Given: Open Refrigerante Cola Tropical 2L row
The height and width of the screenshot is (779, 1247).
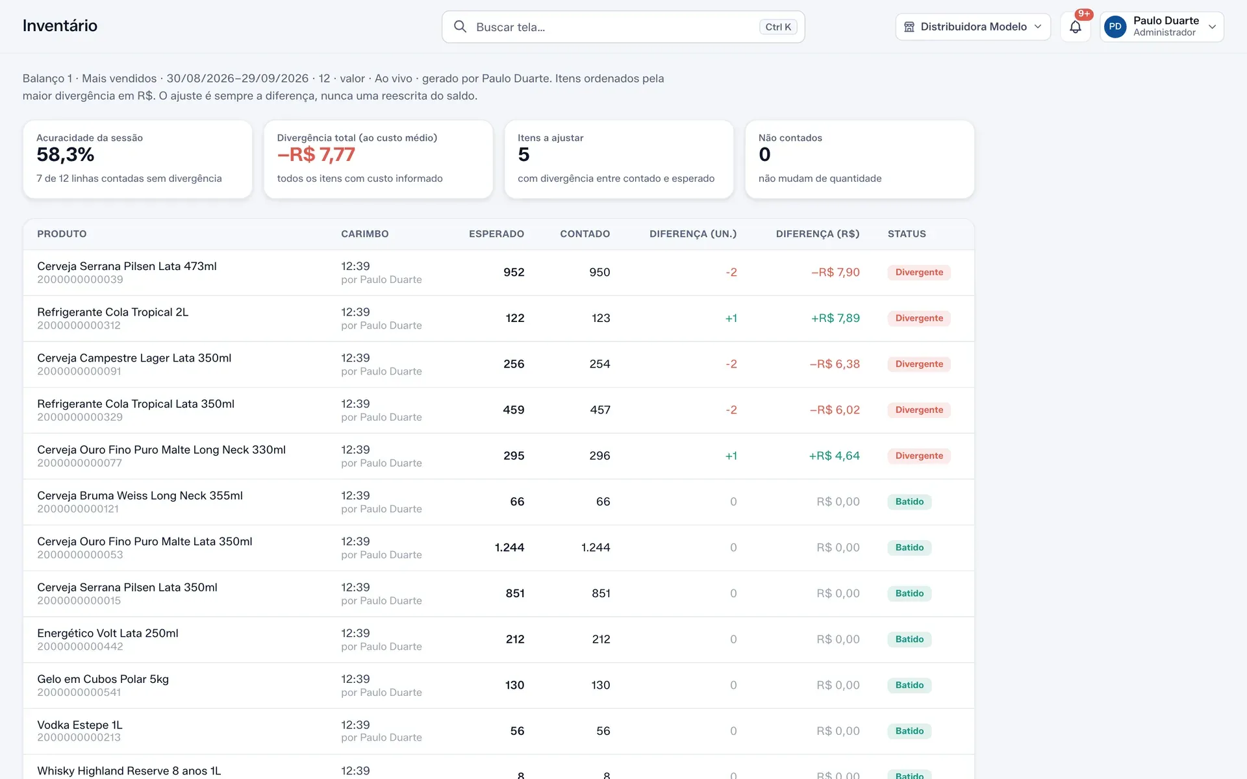Looking at the screenshot, I should click(499, 319).
